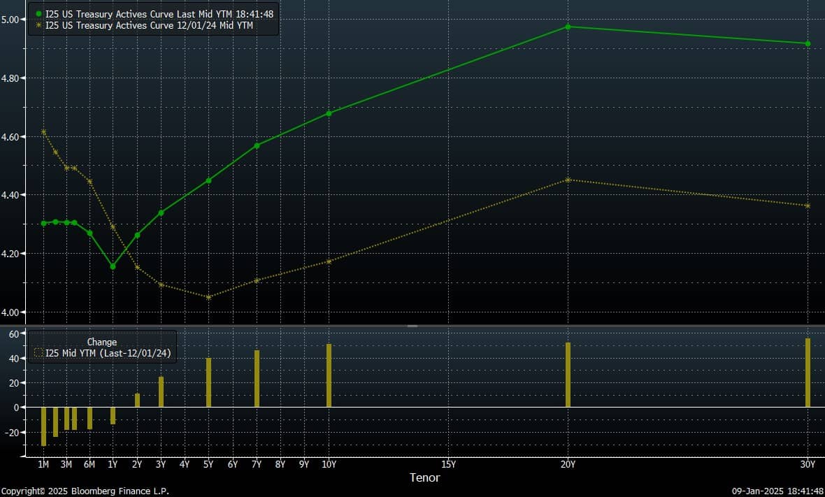Select the green 20Y data point
This screenshot has height=497, width=825.
(568, 27)
